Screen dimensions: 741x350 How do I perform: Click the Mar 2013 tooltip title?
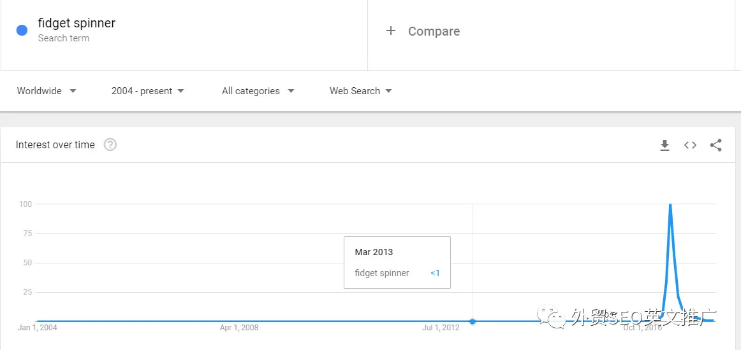click(374, 252)
